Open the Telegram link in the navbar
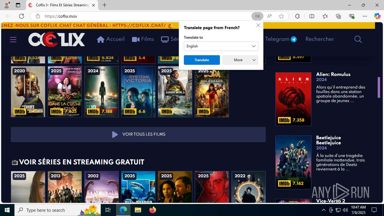Viewport: 384px width, 216px height. click(x=281, y=39)
